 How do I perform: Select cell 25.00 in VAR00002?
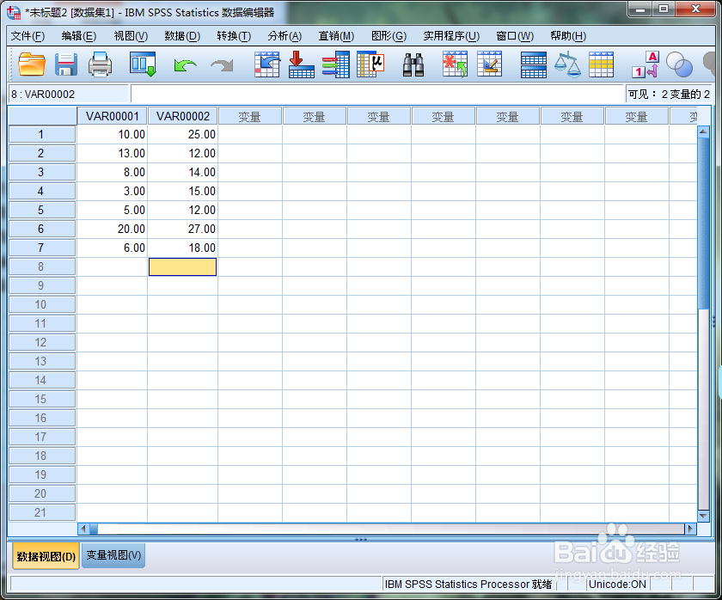point(182,134)
